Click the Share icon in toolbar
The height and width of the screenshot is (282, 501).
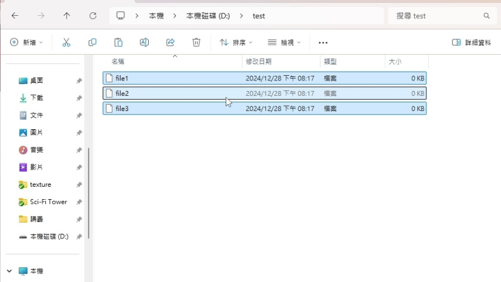point(171,42)
